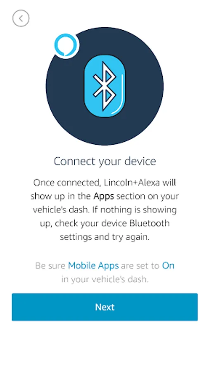
Task: Click the 'settings and try again.' line
Action: 104,237
